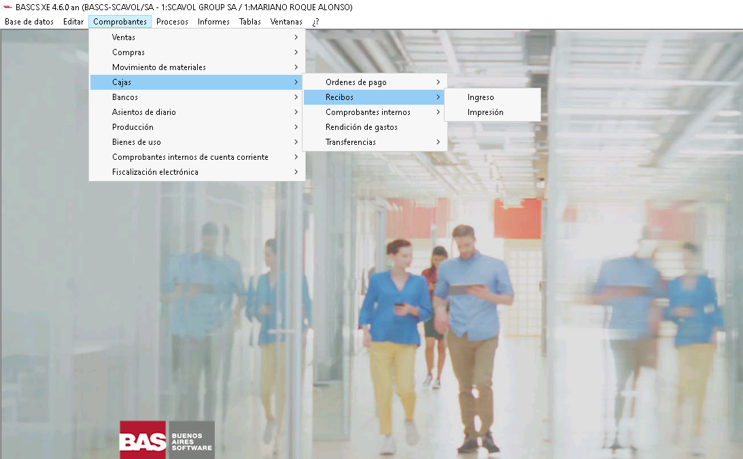Open the Ventanas menu
This screenshot has width=743, height=459.
[x=286, y=22]
